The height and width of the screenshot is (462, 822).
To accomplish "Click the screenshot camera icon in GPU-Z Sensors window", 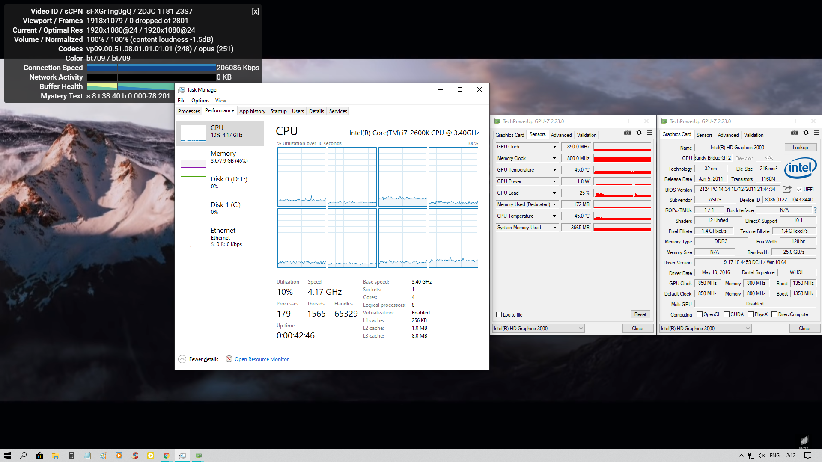I will pyautogui.click(x=628, y=133).
